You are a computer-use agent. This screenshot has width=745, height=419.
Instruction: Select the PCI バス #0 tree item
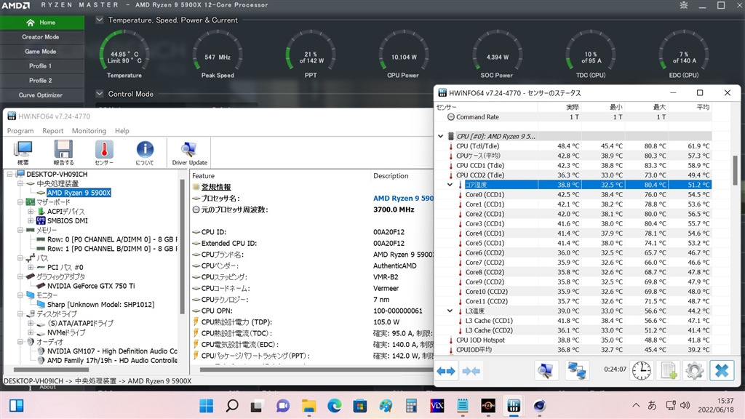(65, 268)
